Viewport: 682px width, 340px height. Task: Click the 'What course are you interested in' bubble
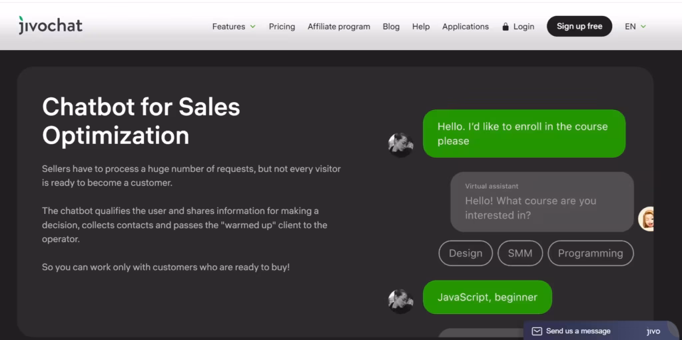click(542, 202)
